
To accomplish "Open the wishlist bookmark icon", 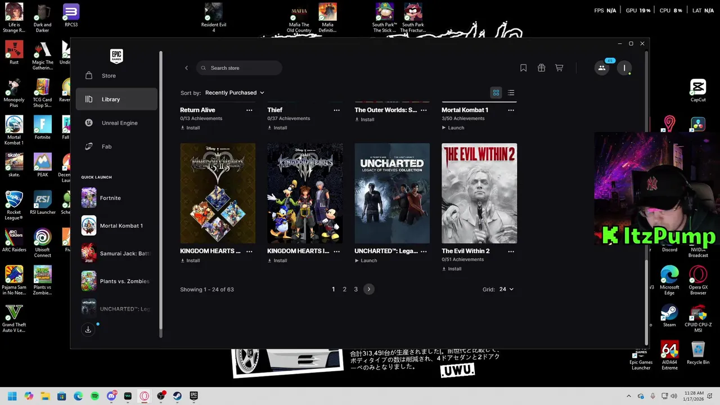I will 523,68.
